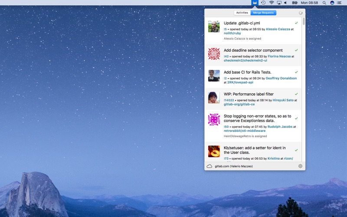Open Siri from the menu bar
Screen dimensions: 347x217
tap(332, 3)
